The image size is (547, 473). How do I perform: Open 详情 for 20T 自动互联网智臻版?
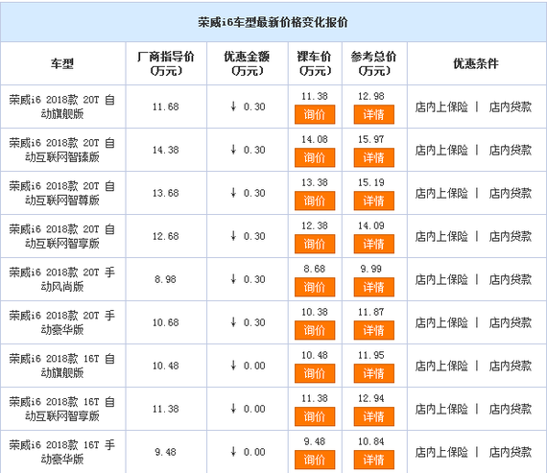tap(374, 157)
